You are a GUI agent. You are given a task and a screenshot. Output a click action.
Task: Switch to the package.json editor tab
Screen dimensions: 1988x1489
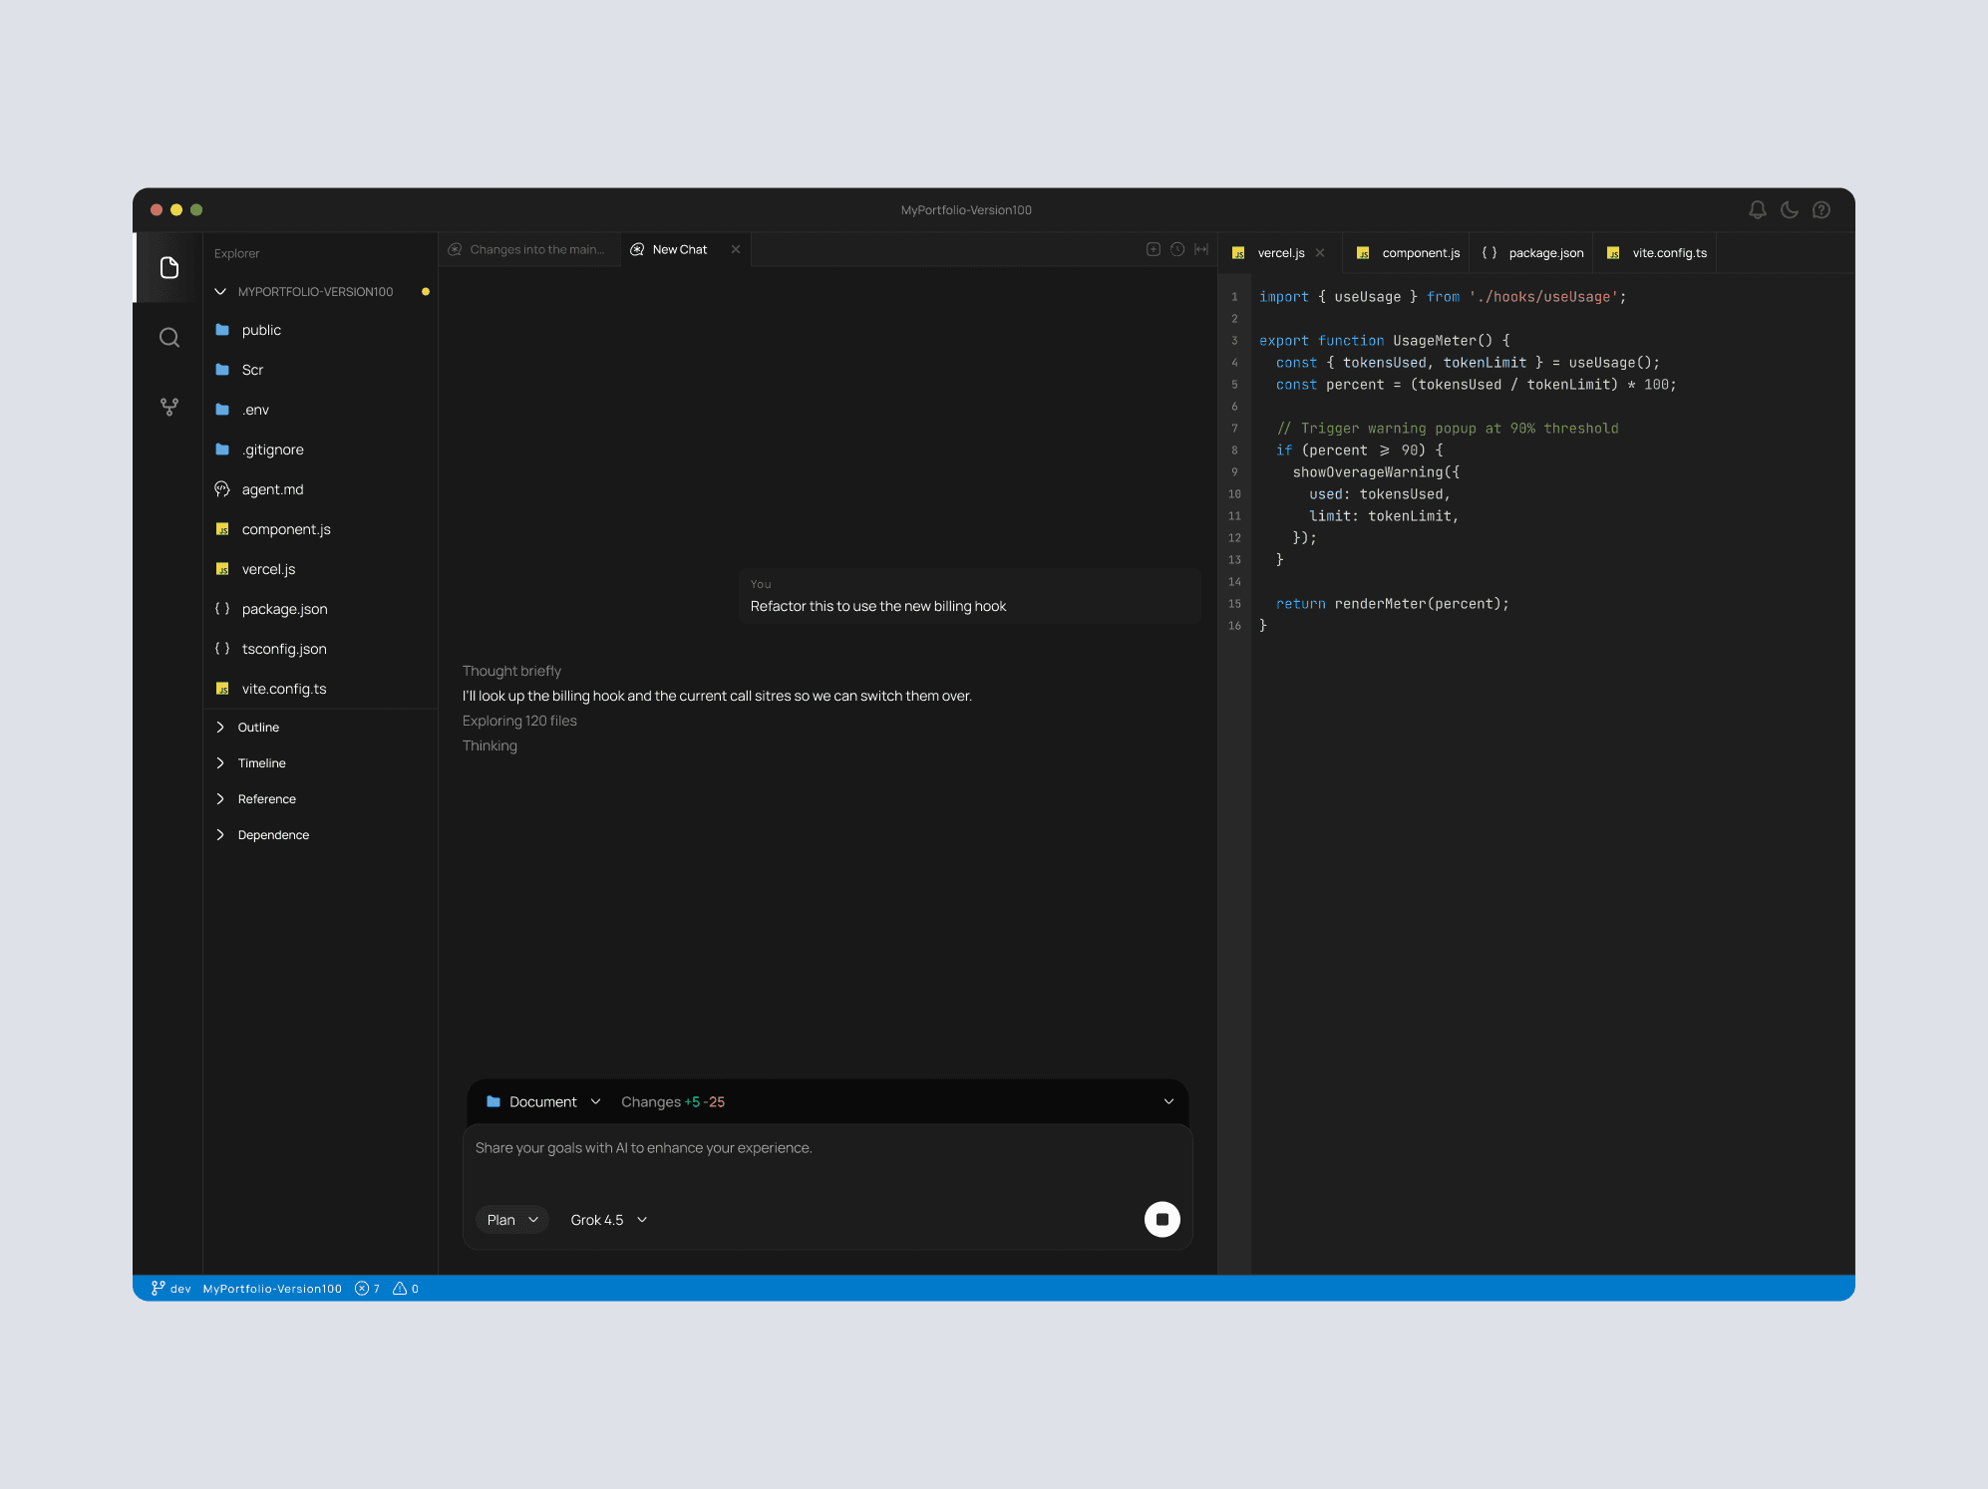point(1532,253)
